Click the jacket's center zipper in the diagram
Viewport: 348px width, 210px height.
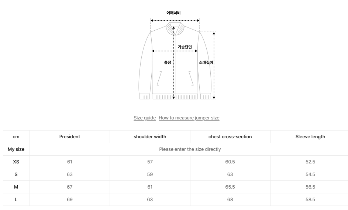tap(176, 74)
